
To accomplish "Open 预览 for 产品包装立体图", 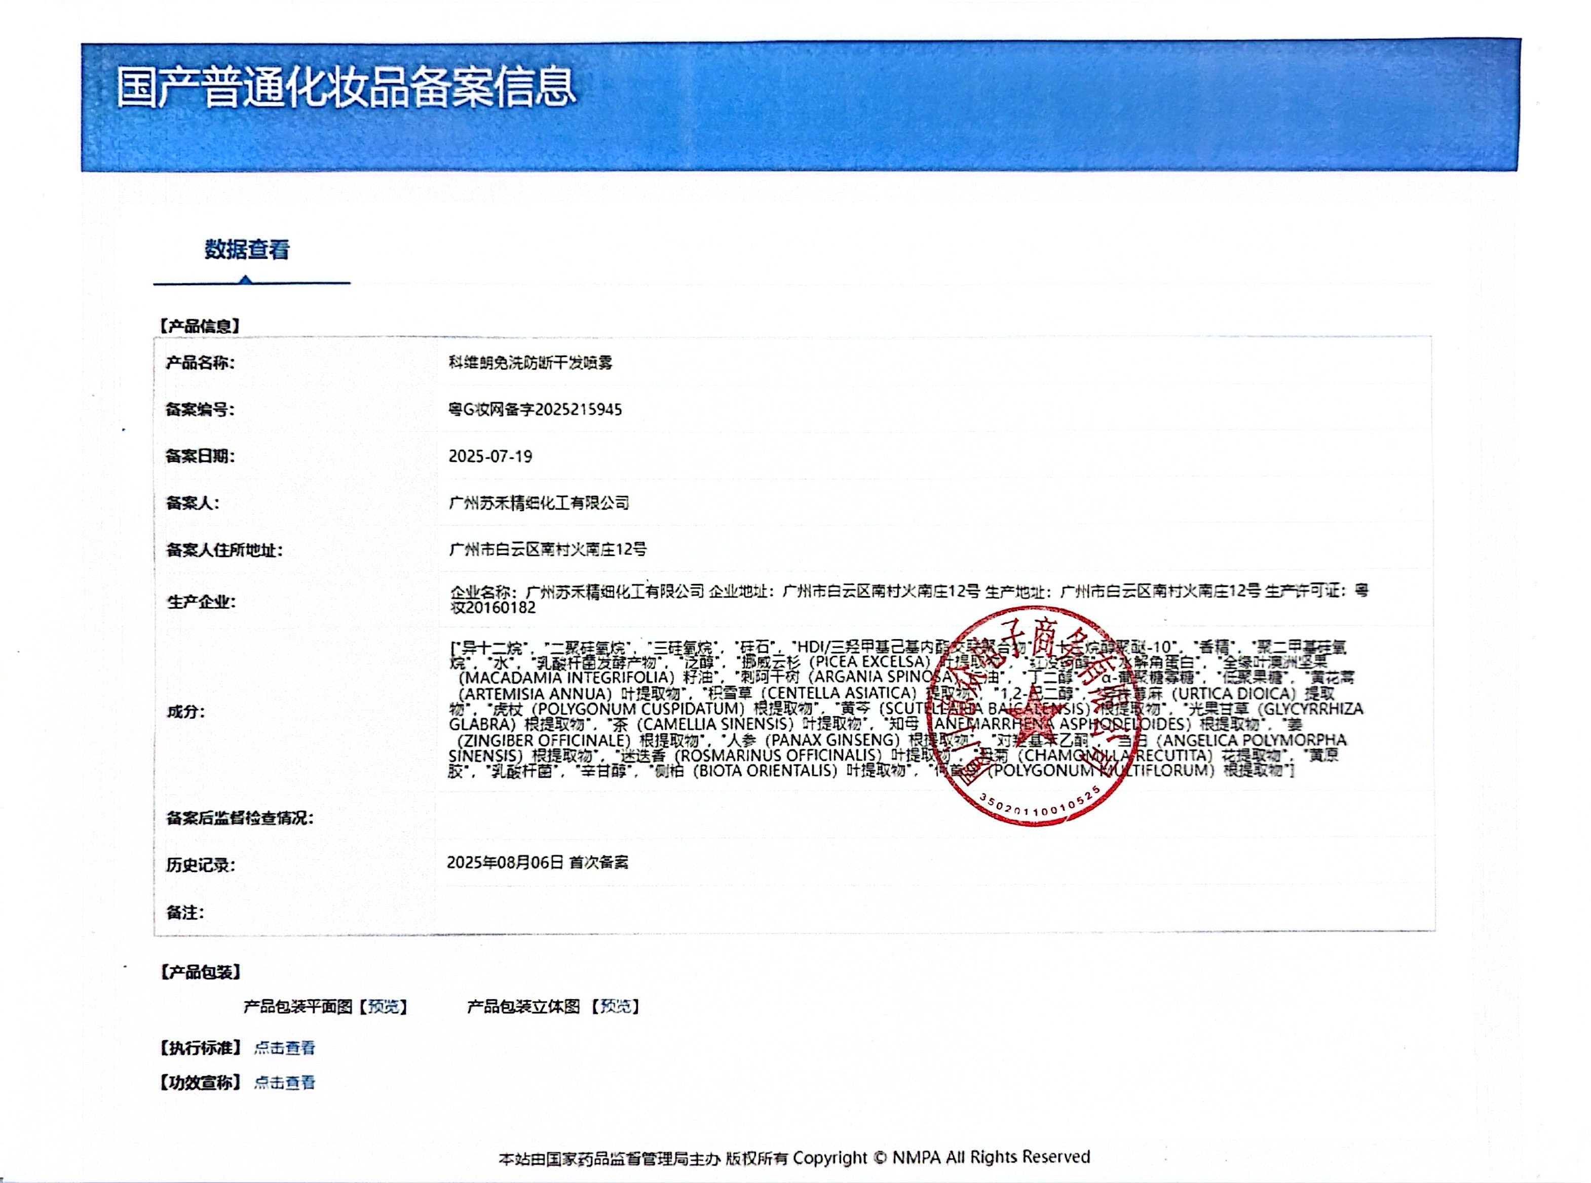I will click(x=615, y=1007).
